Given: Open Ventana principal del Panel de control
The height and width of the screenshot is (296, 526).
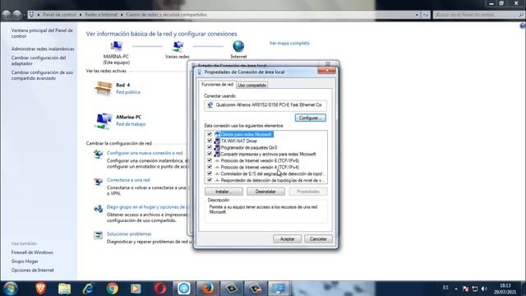Looking at the screenshot, I should coord(42,33).
